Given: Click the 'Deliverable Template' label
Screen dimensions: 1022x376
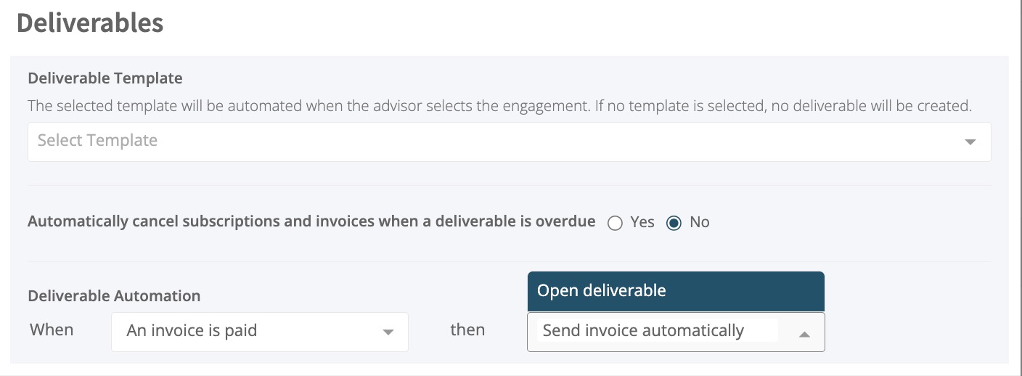Looking at the screenshot, I should pyautogui.click(x=105, y=78).
